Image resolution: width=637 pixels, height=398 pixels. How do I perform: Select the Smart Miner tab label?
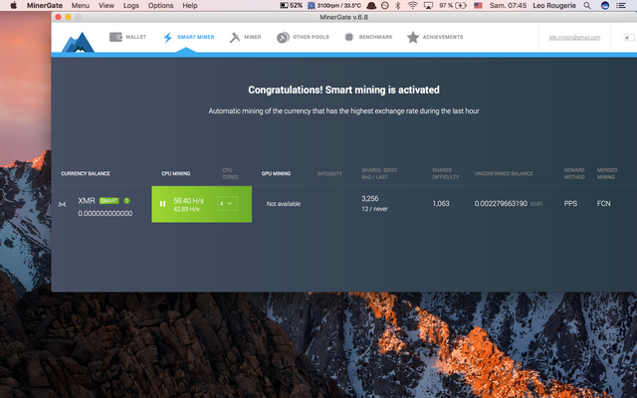pos(196,37)
